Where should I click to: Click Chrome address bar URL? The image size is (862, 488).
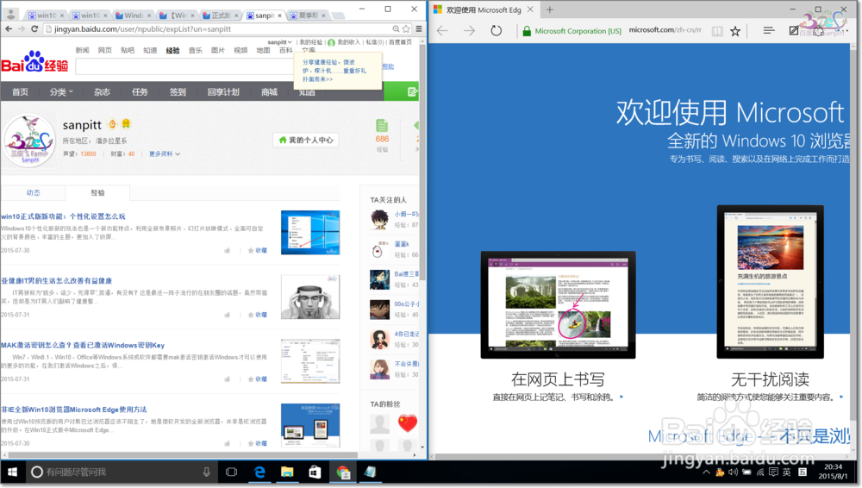[143, 28]
